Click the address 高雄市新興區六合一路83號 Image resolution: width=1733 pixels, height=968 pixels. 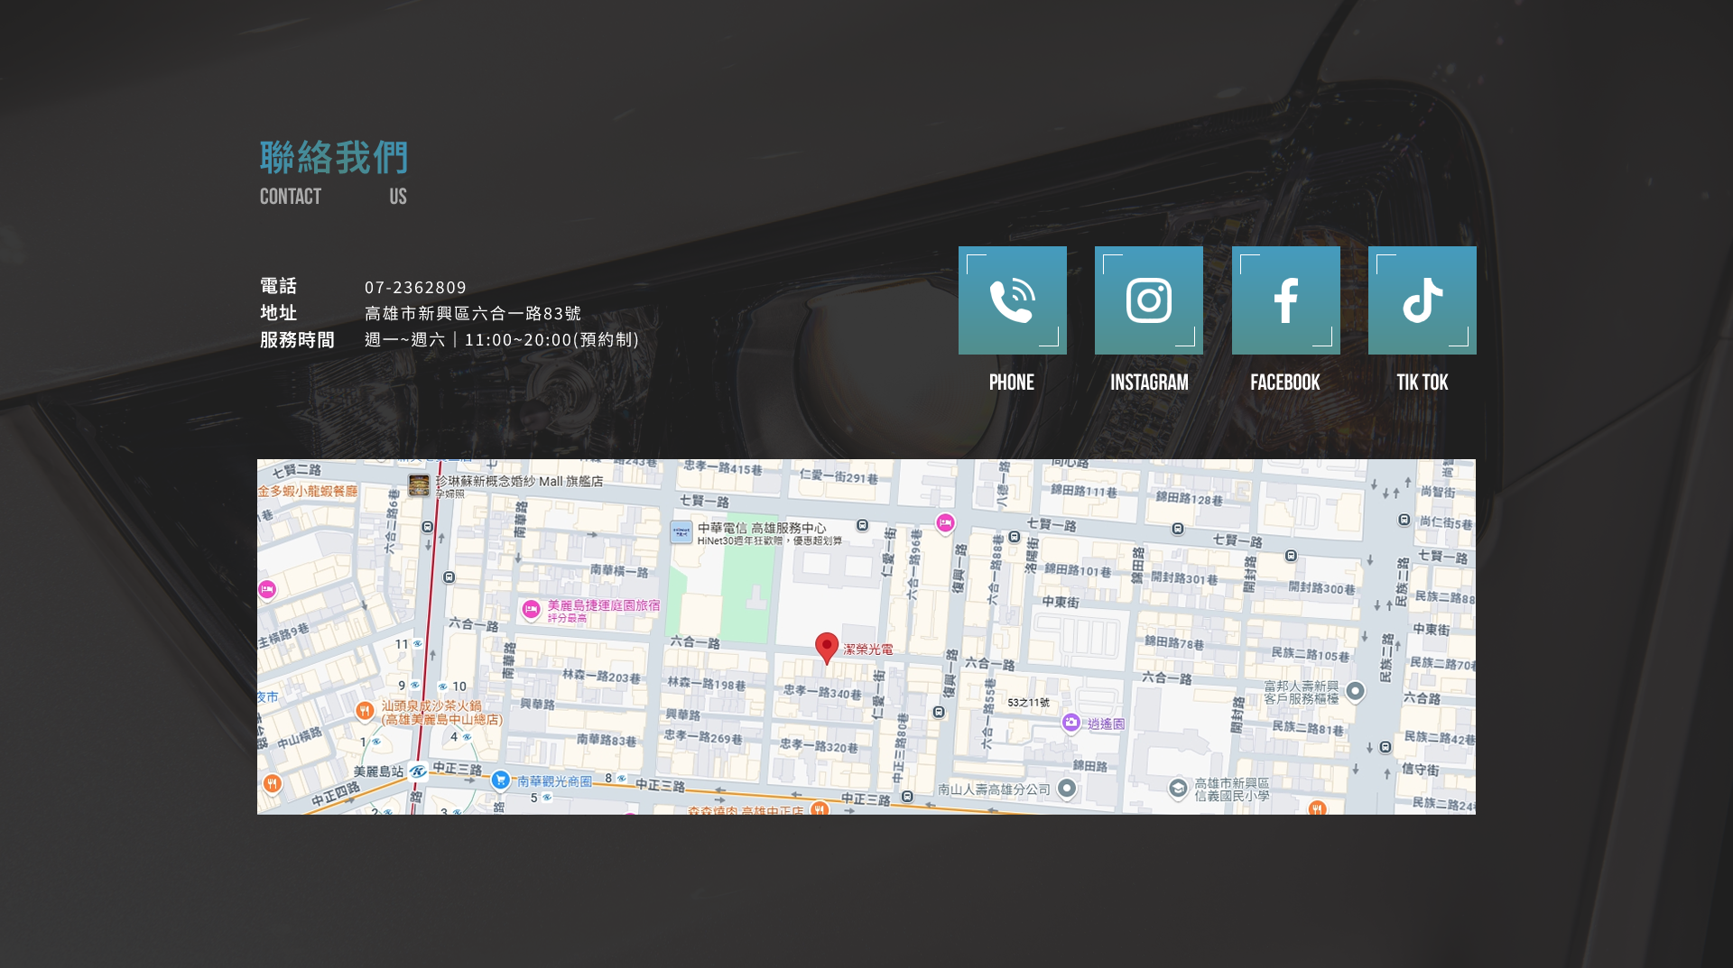click(472, 313)
